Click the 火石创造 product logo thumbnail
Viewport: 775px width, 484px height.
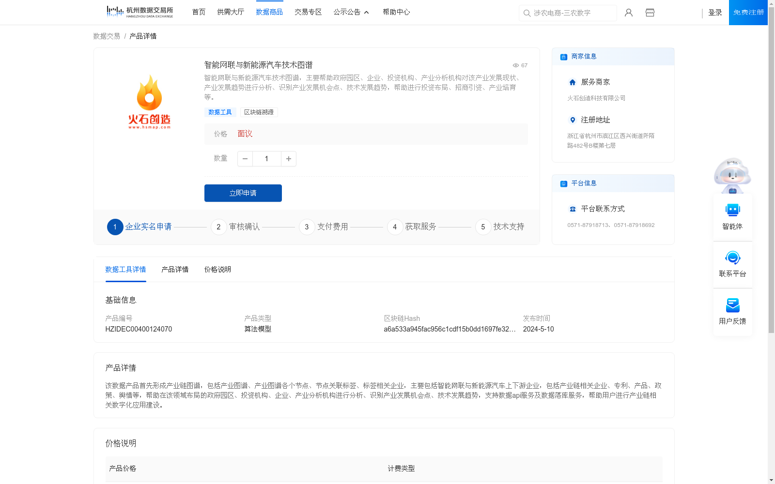click(149, 102)
